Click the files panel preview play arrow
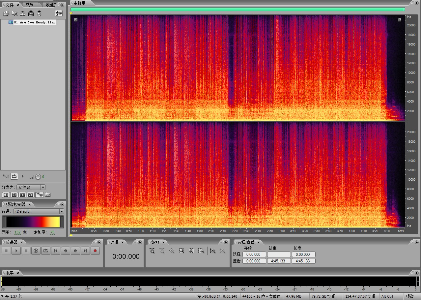 tap(23, 176)
